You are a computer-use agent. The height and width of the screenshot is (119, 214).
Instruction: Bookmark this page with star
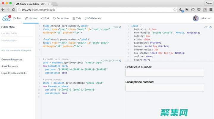175,10
